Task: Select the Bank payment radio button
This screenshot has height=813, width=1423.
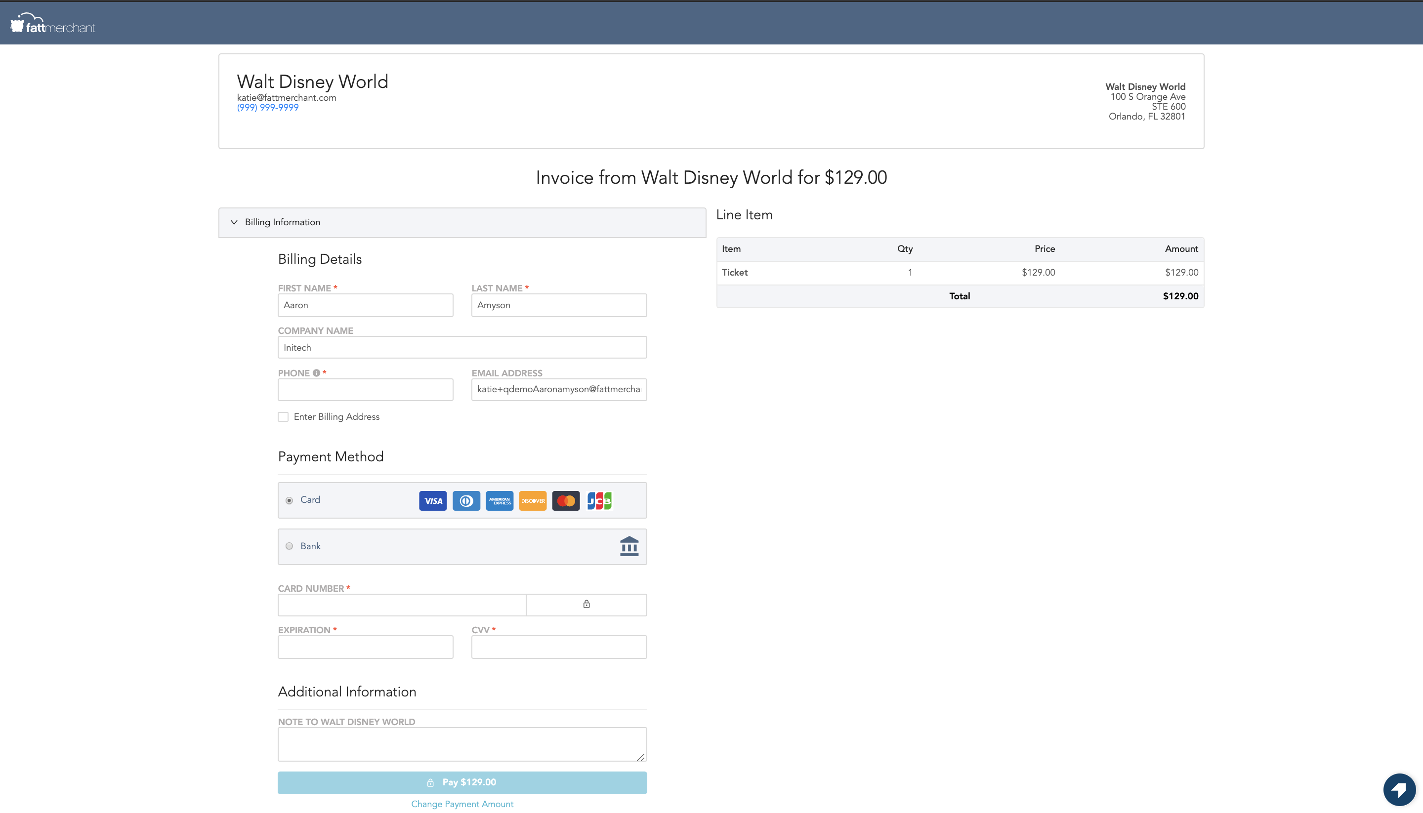Action: coord(289,546)
